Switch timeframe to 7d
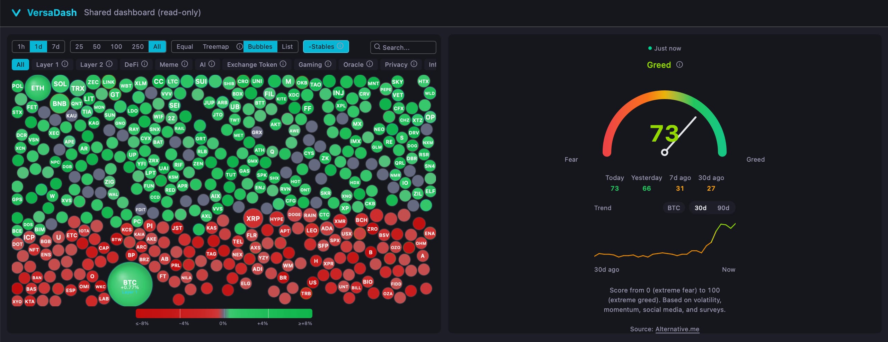 click(56, 46)
